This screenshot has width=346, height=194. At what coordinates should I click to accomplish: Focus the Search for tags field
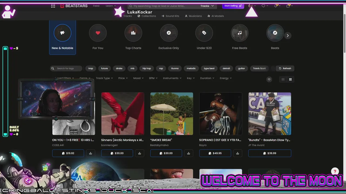click(x=66, y=68)
